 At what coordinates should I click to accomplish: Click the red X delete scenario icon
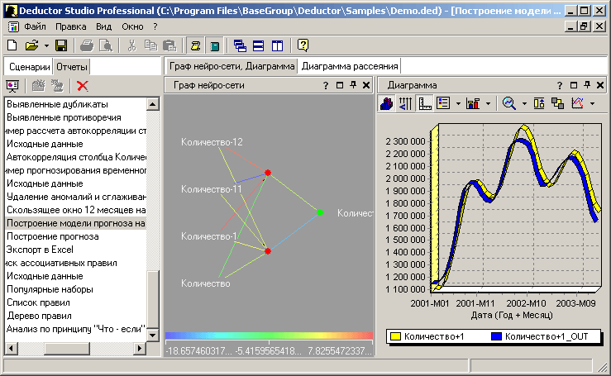click(x=82, y=85)
